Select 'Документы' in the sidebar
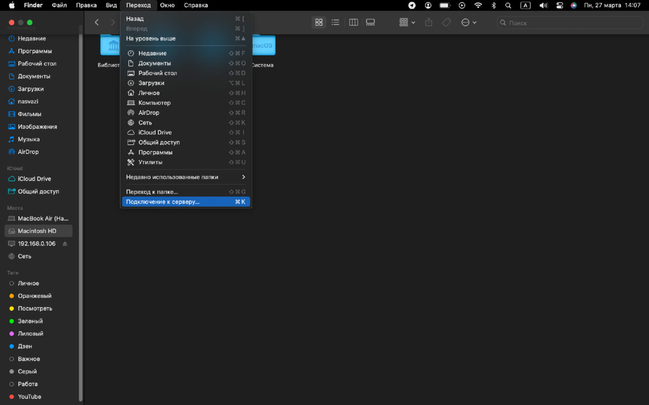This screenshot has height=405, width=649. pos(38,76)
